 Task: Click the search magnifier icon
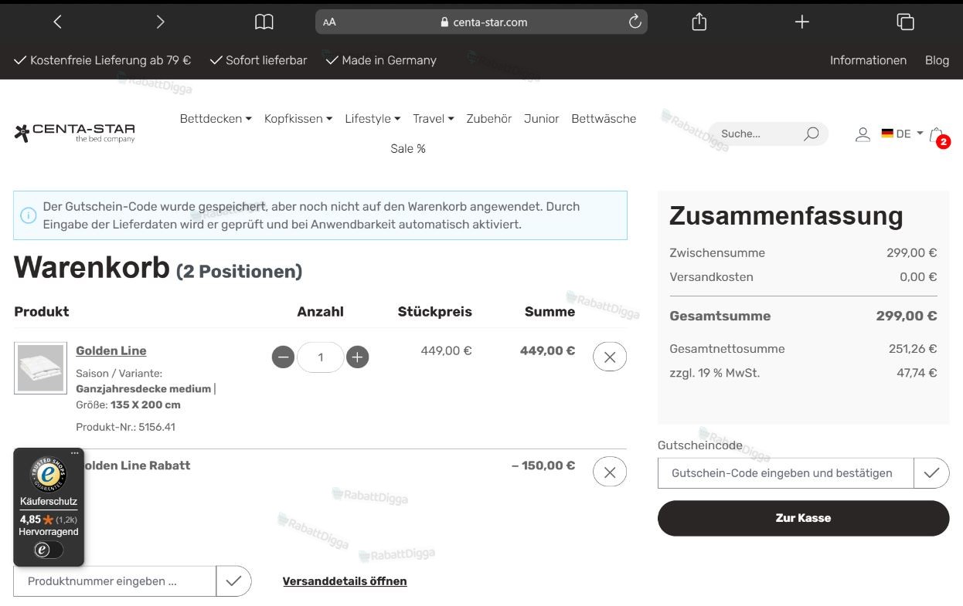coord(811,134)
